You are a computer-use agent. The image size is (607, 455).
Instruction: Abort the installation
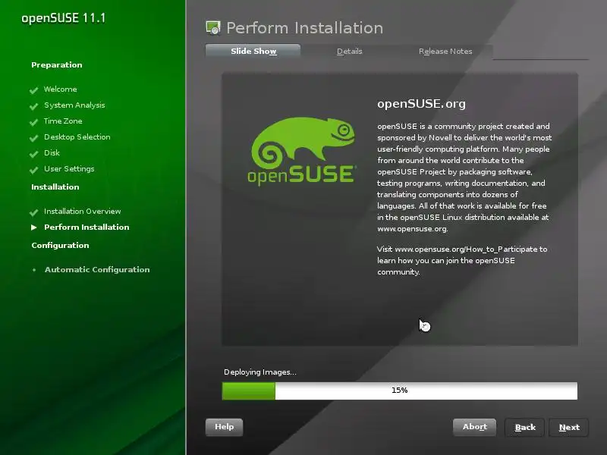[x=475, y=427]
